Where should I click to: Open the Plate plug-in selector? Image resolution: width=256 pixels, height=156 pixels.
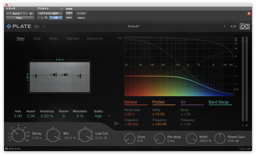pos(20,18)
